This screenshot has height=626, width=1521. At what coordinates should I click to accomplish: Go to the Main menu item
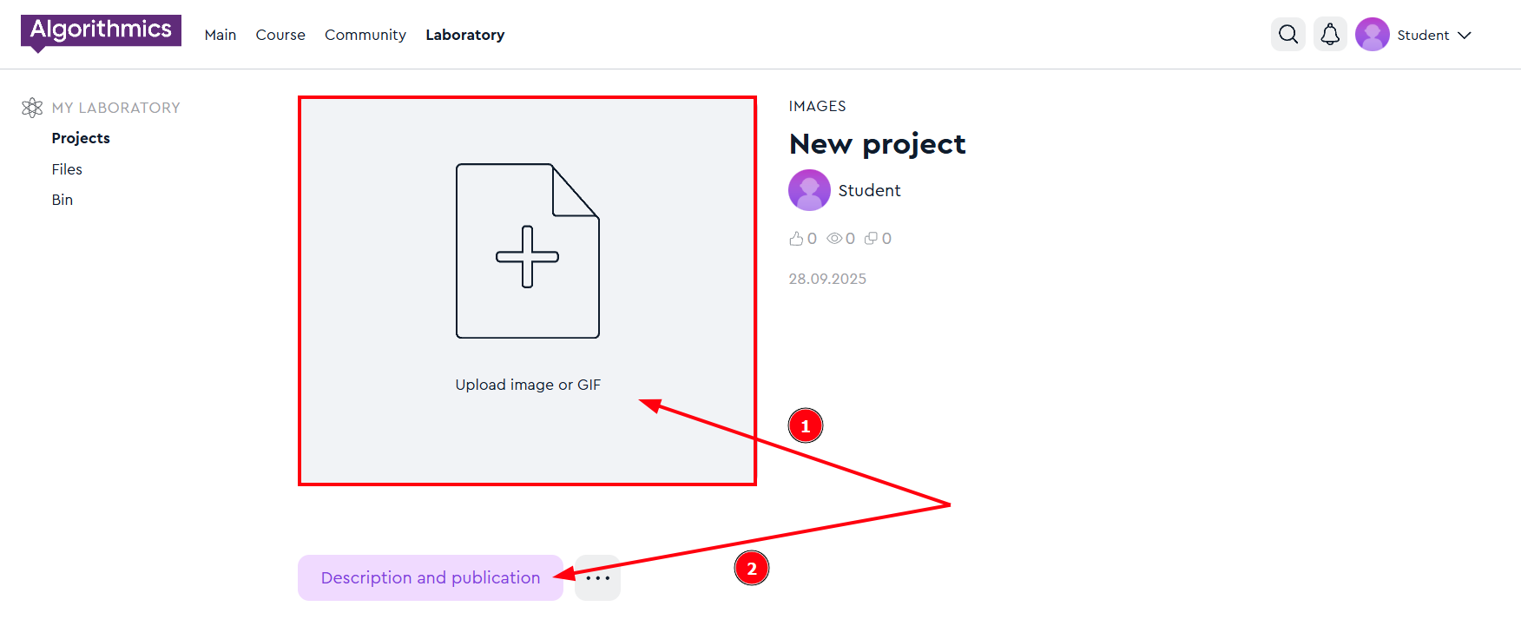click(221, 36)
